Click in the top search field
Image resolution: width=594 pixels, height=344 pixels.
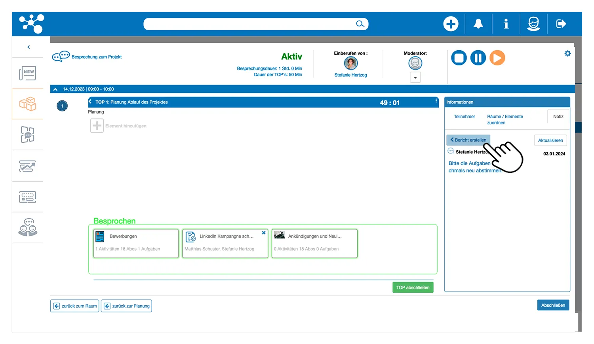point(249,24)
